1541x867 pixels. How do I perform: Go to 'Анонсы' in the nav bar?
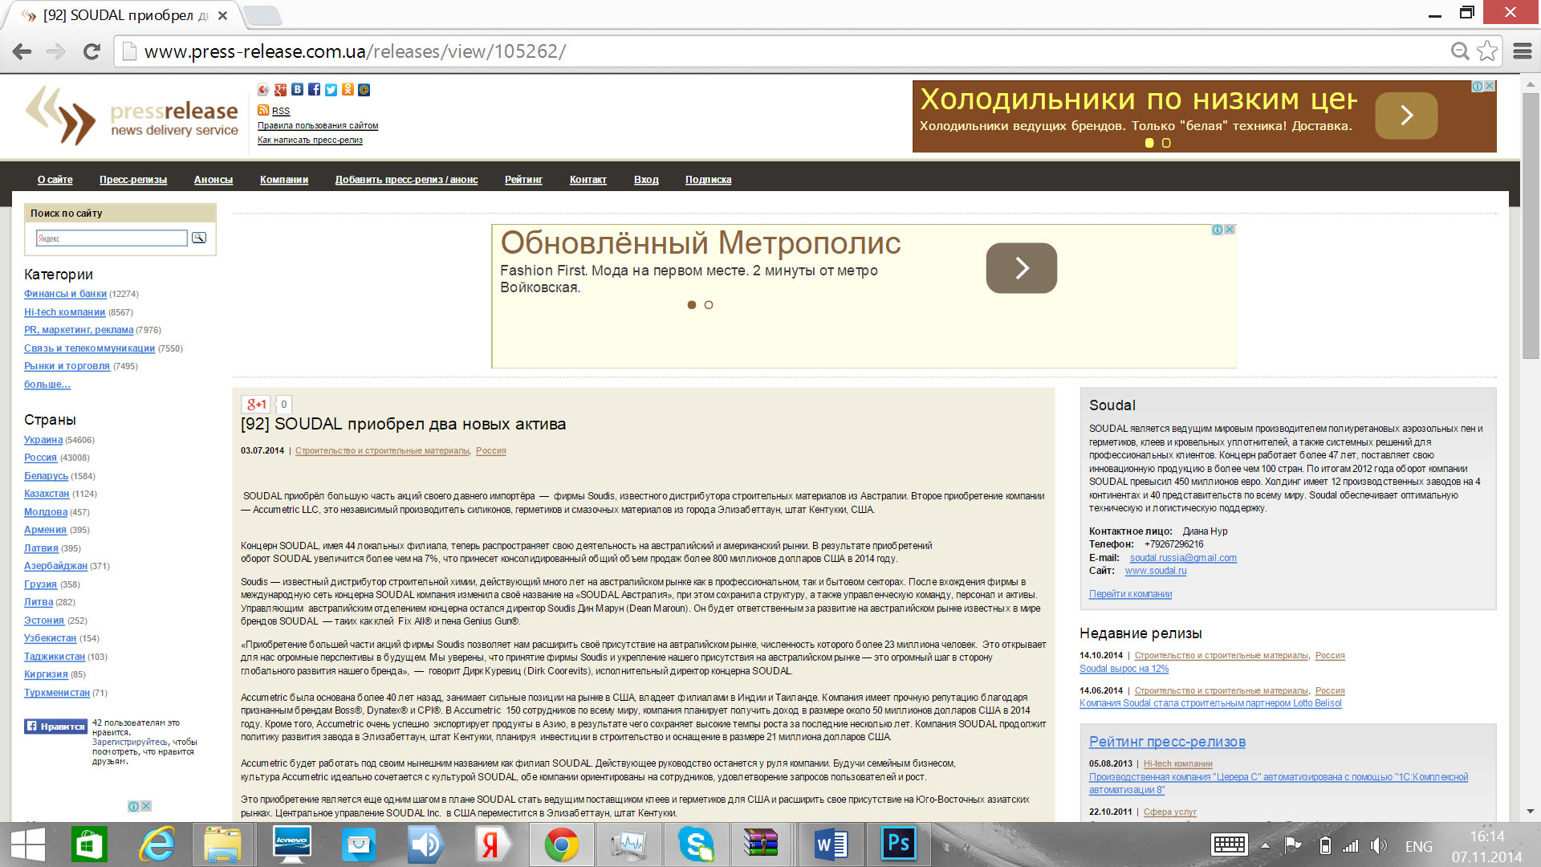(213, 180)
